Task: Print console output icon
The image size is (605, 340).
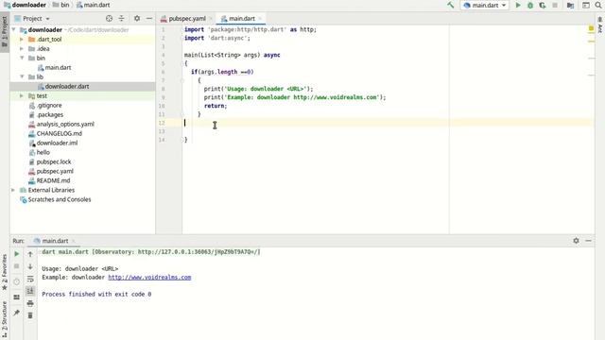Action: click(x=30, y=303)
